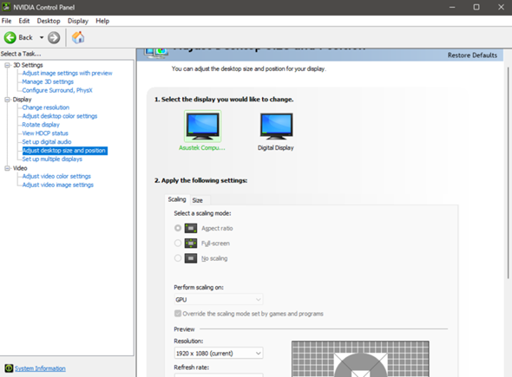Open Change resolution task

[x=46, y=107]
